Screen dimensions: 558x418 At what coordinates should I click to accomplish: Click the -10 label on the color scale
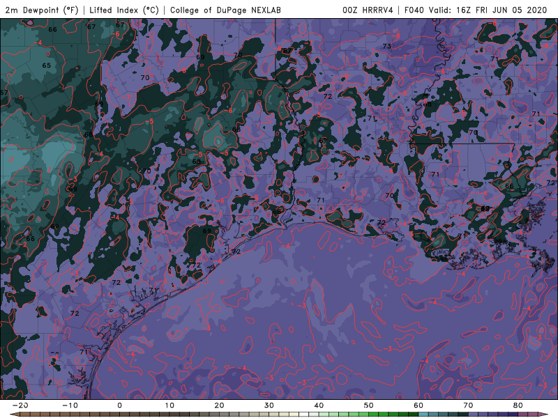[x=70, y=405]
